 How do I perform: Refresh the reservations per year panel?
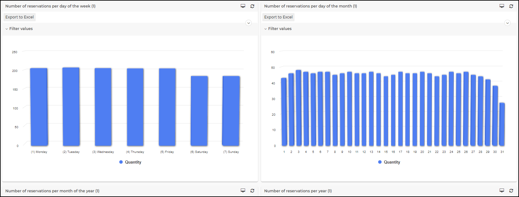tap(511, 190)
